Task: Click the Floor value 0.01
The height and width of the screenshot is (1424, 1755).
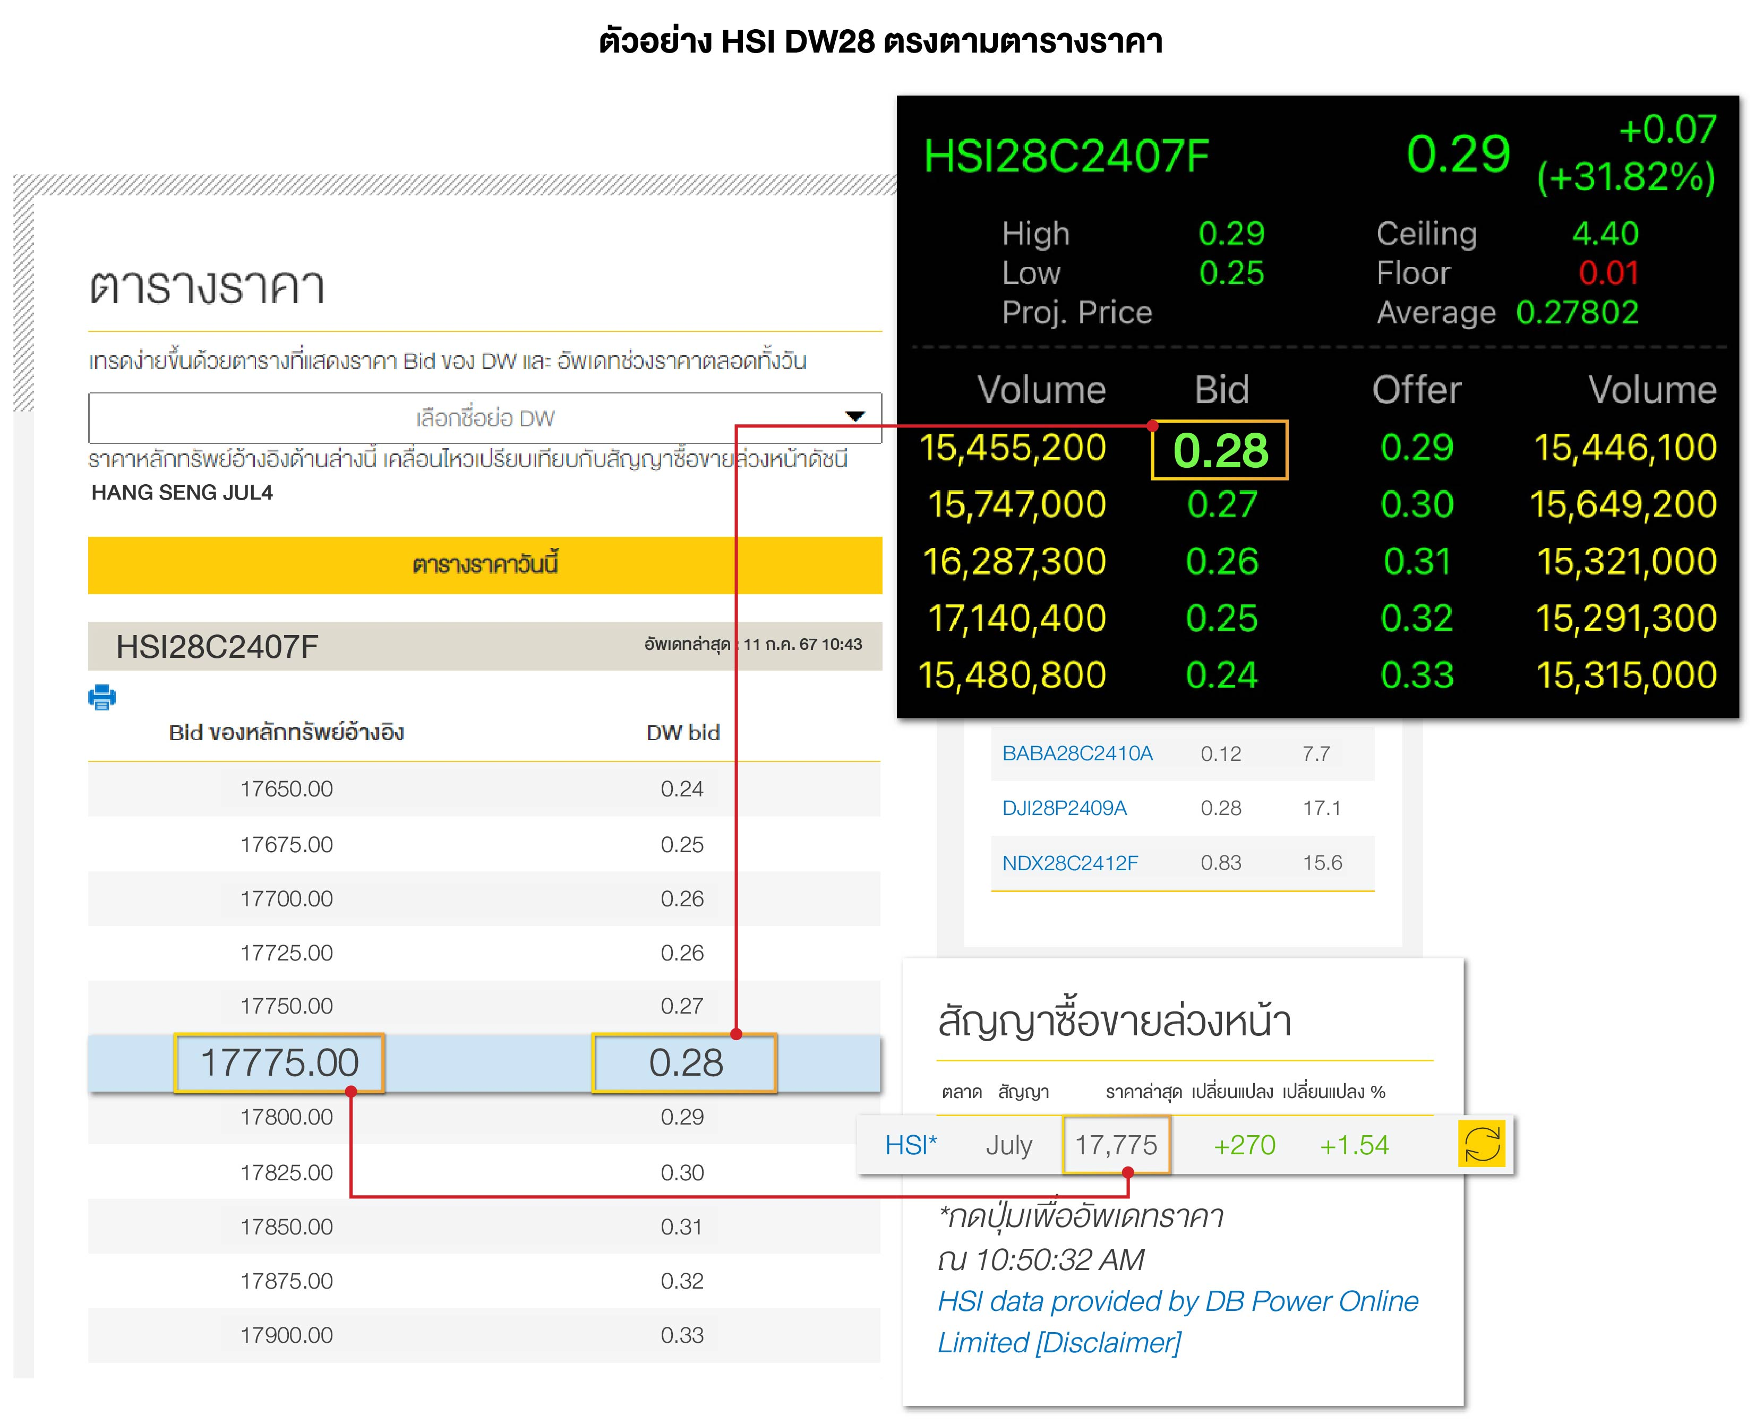Action: [x=1608, y=273]
